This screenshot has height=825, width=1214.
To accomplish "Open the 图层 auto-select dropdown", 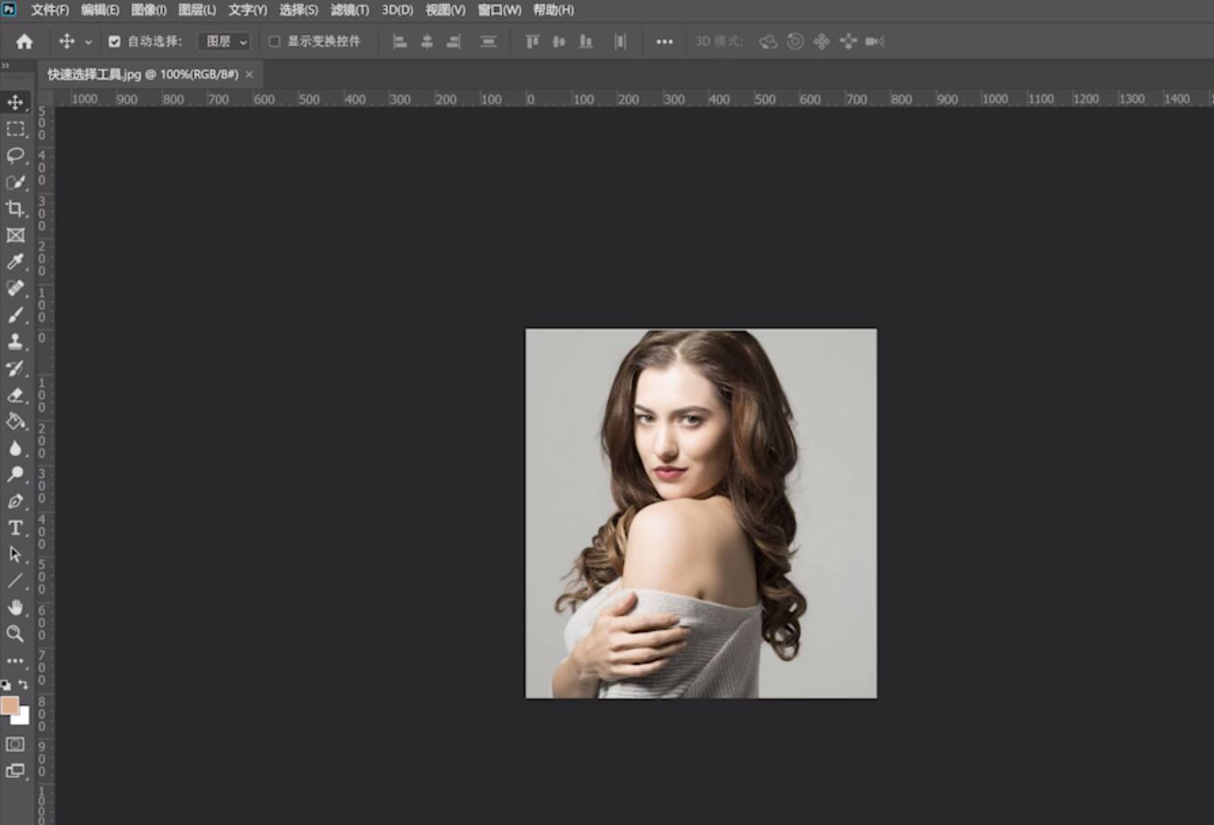I will pyautogui.click(x=224, y=42).
